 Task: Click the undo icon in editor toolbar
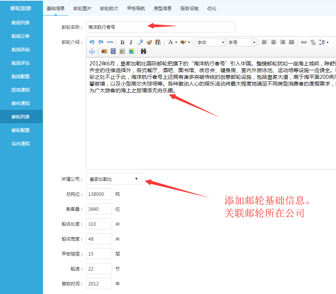(92, 42)
